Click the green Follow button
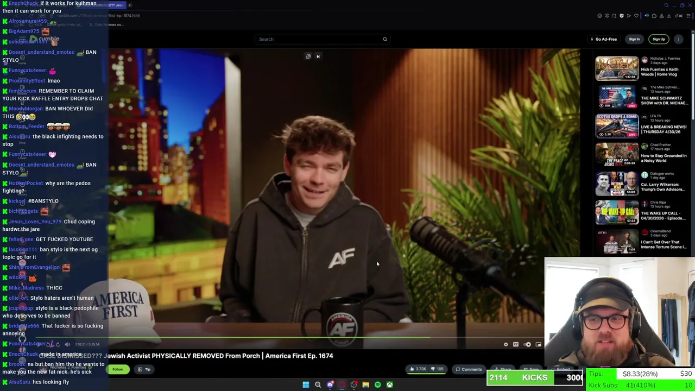 coord(117,369)
